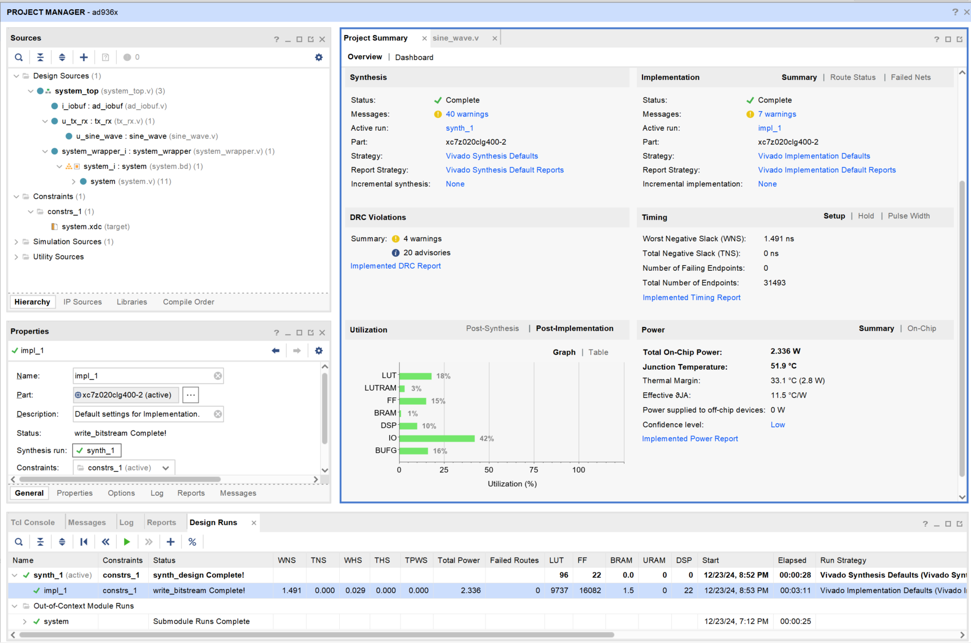971x643 pixels.
Task: Add sources with the plus icon
Action: point(84,57)
